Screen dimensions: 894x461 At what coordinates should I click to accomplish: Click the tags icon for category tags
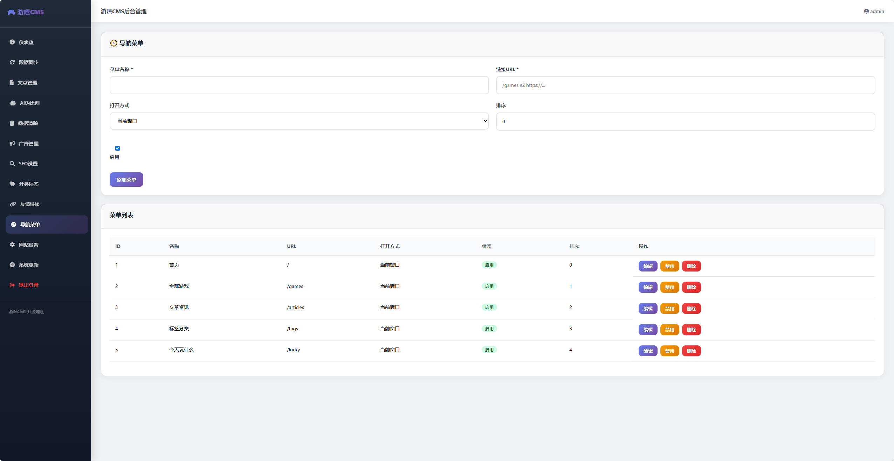point(12,184)
